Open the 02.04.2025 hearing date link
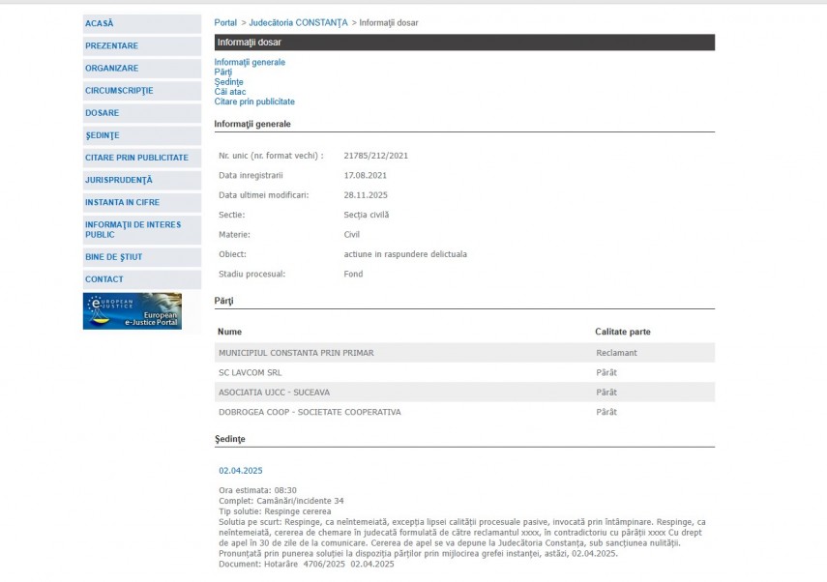The height and width of the screenshot is (582, 827). pyautogui.click(x=241, y=471)
